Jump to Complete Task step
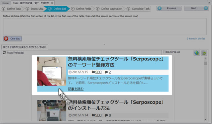The image size is (212, 124). pyautogui.click(x=138, y=9)
